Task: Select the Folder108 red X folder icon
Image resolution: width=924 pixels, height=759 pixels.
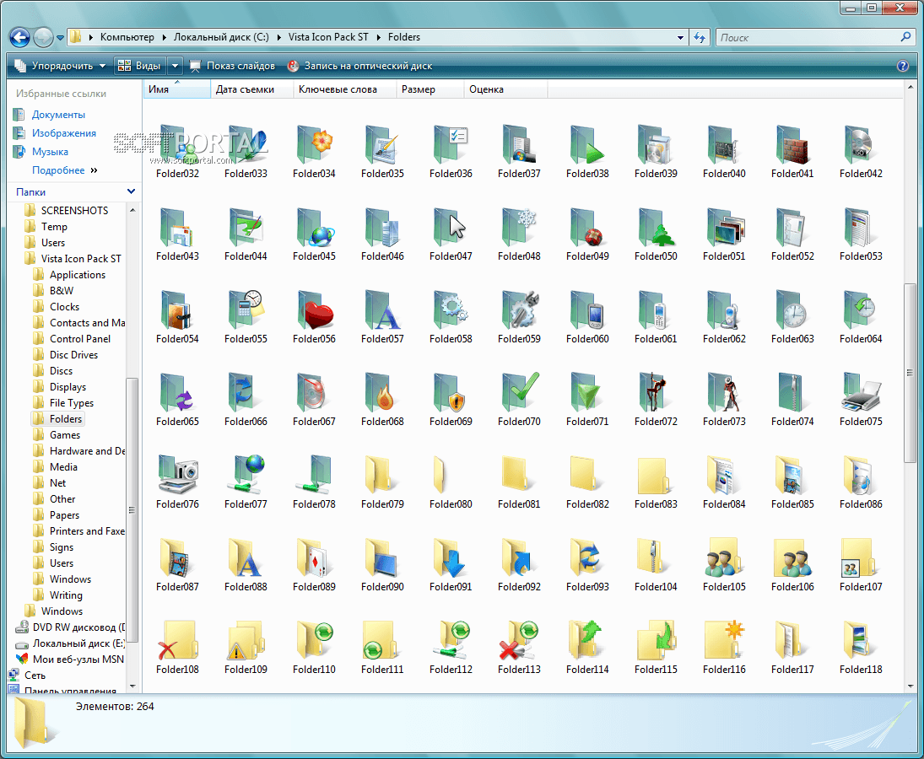Action: (177, 639)
